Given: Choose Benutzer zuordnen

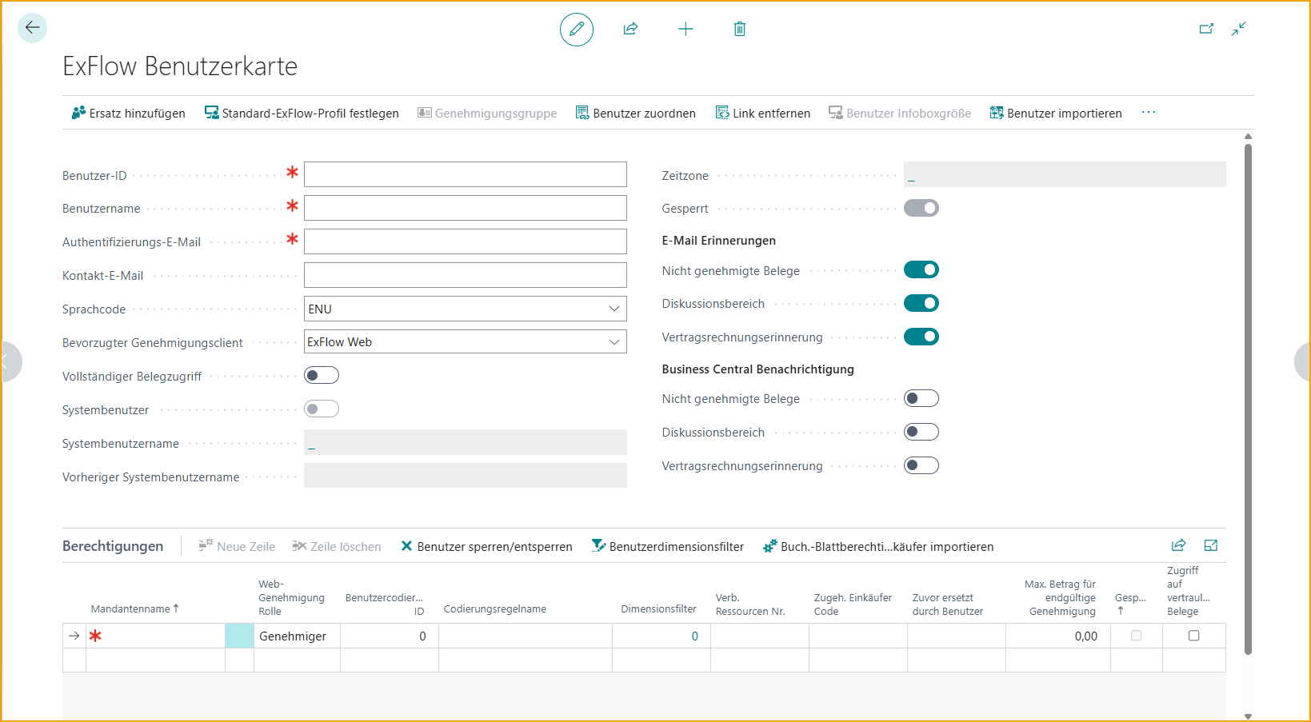Looking at the screenshot, I should [x=636, y=114].
